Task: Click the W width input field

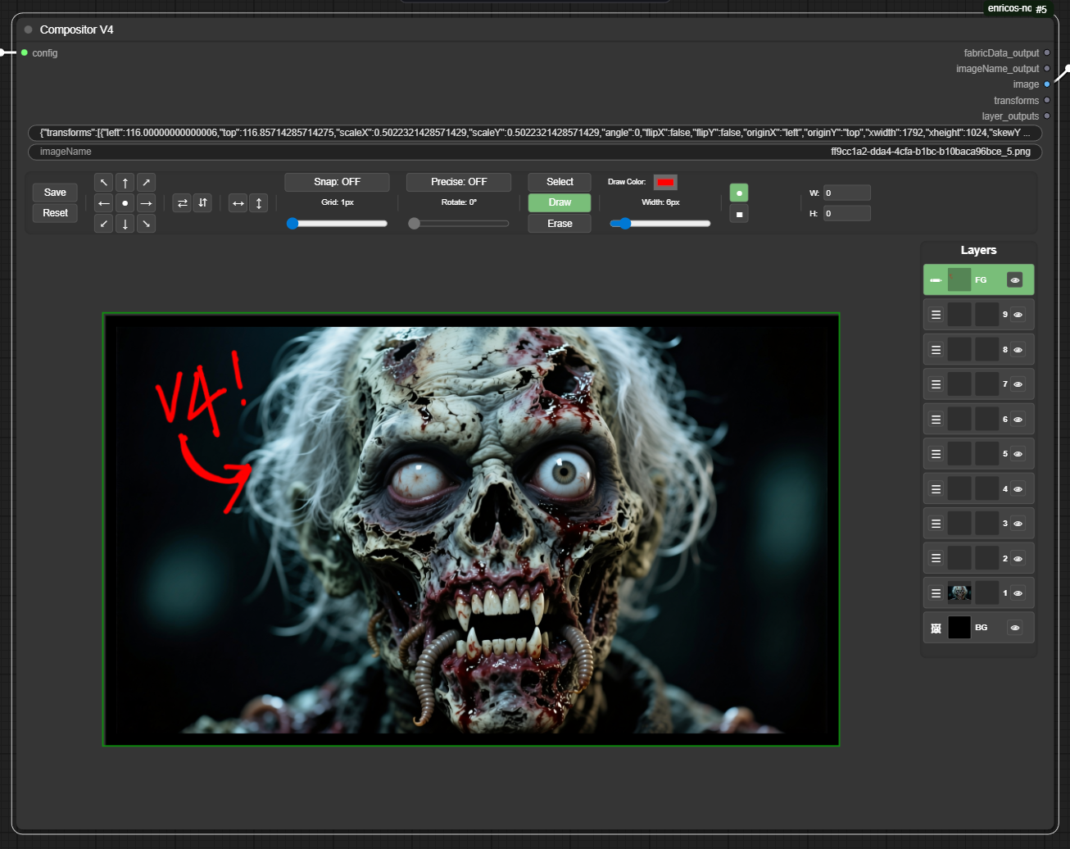Action: (846, 193)
